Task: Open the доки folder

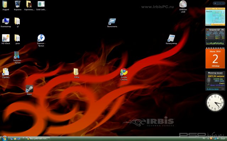Action: click(17, 38)
